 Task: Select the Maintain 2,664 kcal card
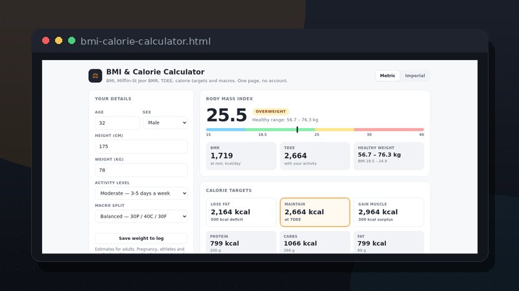[315, 212]
